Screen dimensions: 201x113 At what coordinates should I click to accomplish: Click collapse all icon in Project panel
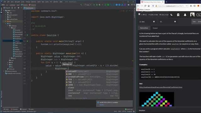(15, 8)
